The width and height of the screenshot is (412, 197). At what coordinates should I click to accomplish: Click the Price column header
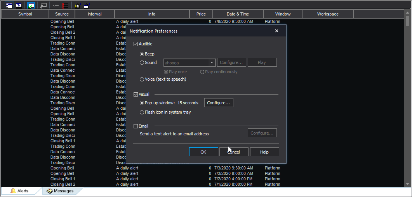(x=201, y=14)
